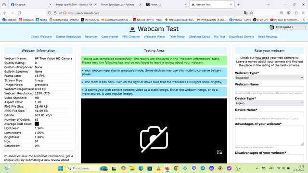Open the Pocket save icon
The height and width of the screenshot is (173, 308).
click(282, 13)
